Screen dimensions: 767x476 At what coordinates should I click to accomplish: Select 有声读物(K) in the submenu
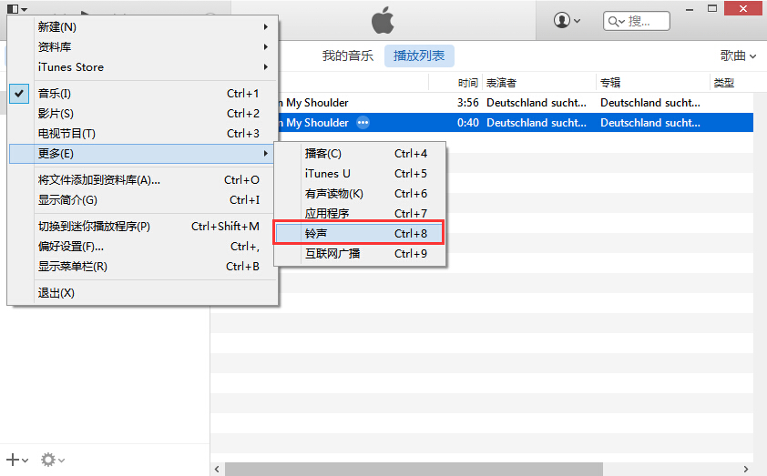pos(360,194)
